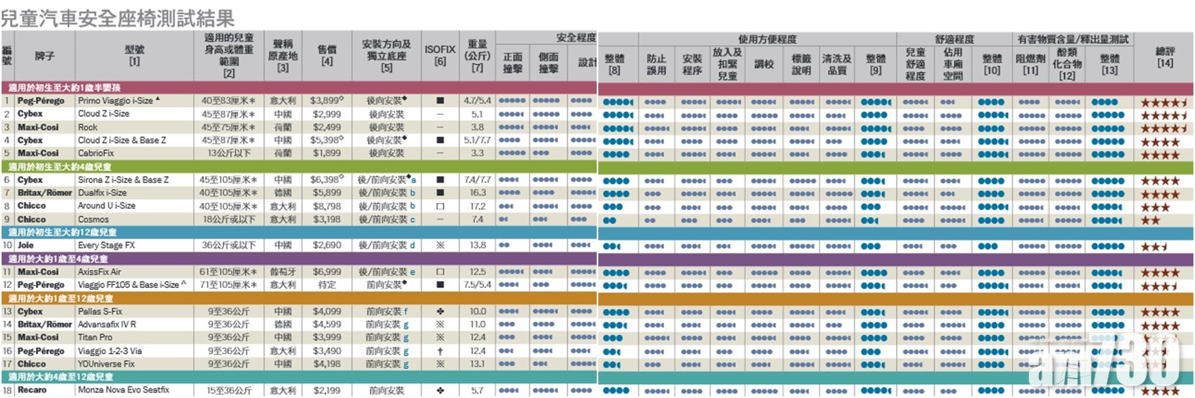
Task: Click the filled ISOFIX box for Britax Dualfix i-Size
Action: pyautogui.click(x=440, y=193)
